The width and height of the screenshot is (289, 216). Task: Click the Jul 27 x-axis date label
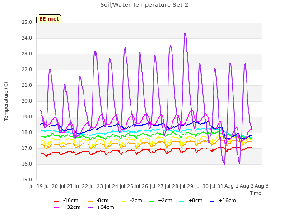(157, 186)
